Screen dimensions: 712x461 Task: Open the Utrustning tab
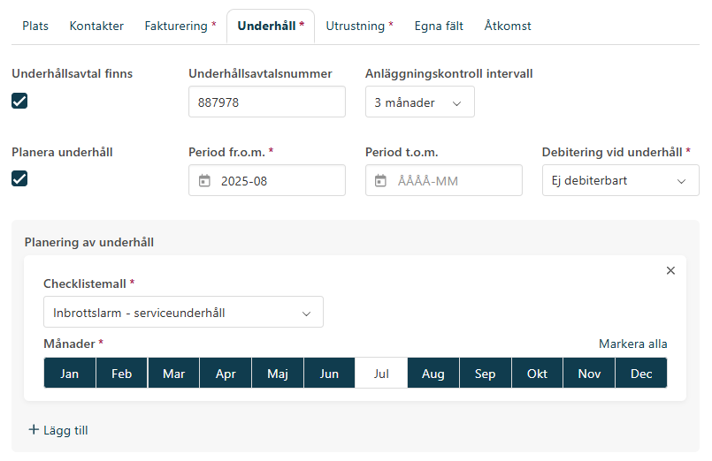(x=359, y=26)
